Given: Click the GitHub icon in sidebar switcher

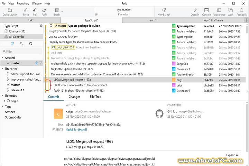Looking at the screenshot, I should [31, 44].
